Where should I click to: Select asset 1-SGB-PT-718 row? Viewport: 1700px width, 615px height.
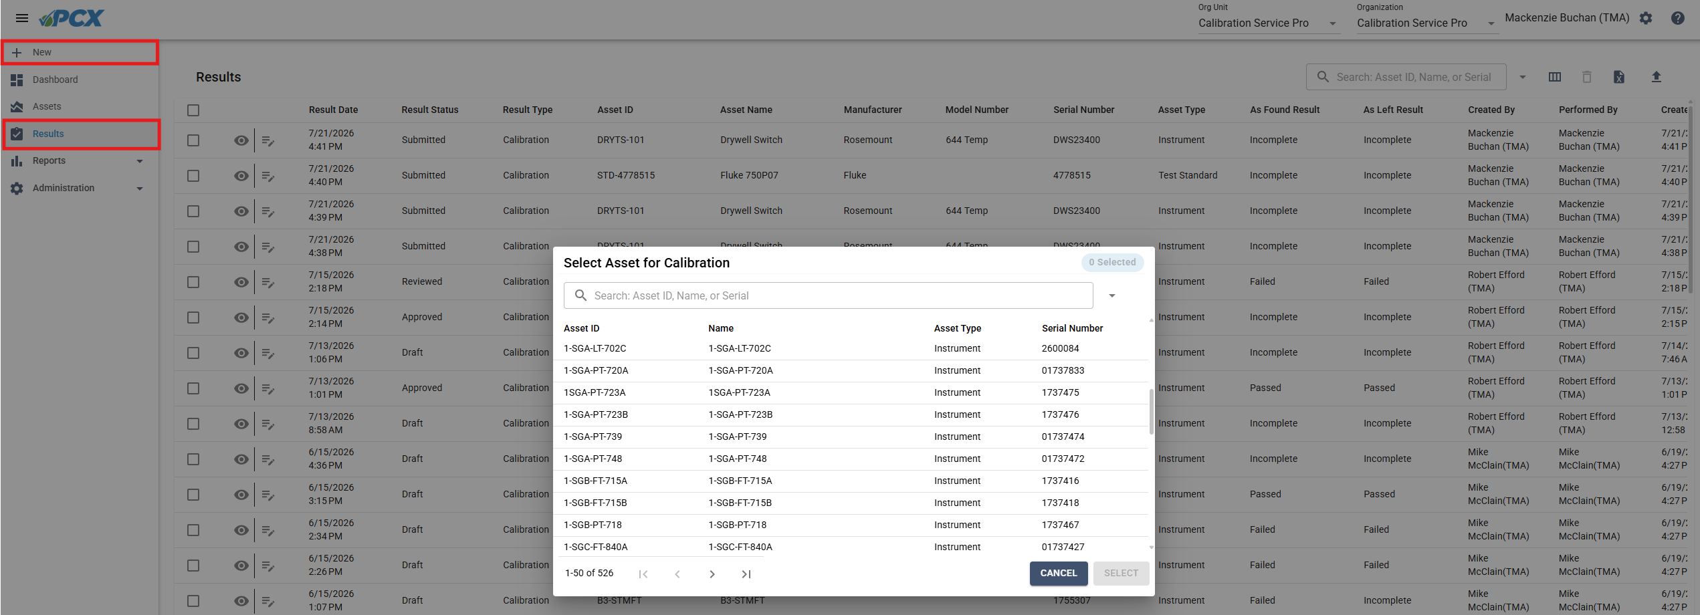(x=851, y=525)
